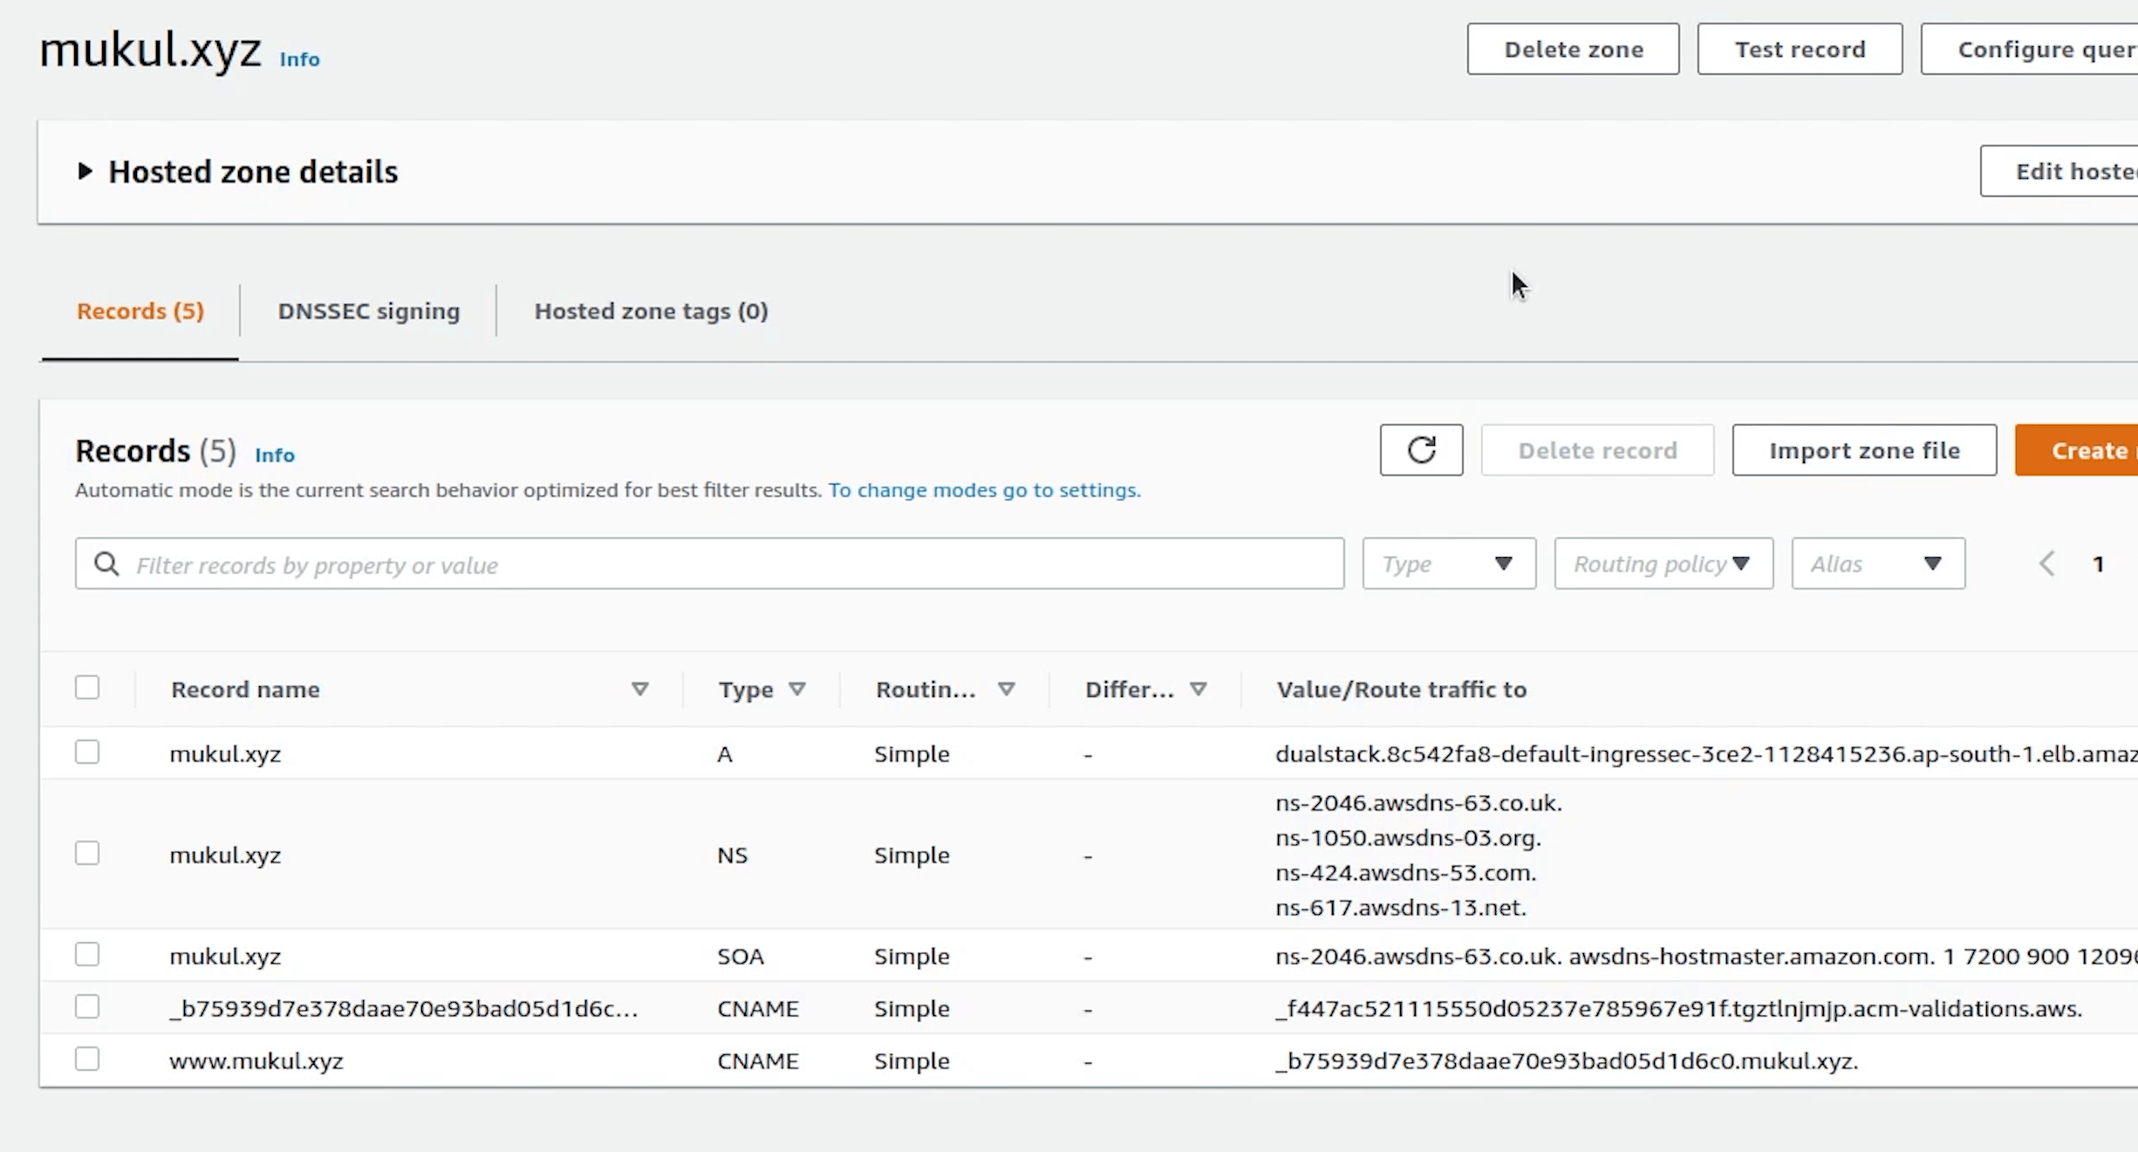Click the refresh records icon button
This screenshot has width=2138, height=1152.
pos(1420,450)
